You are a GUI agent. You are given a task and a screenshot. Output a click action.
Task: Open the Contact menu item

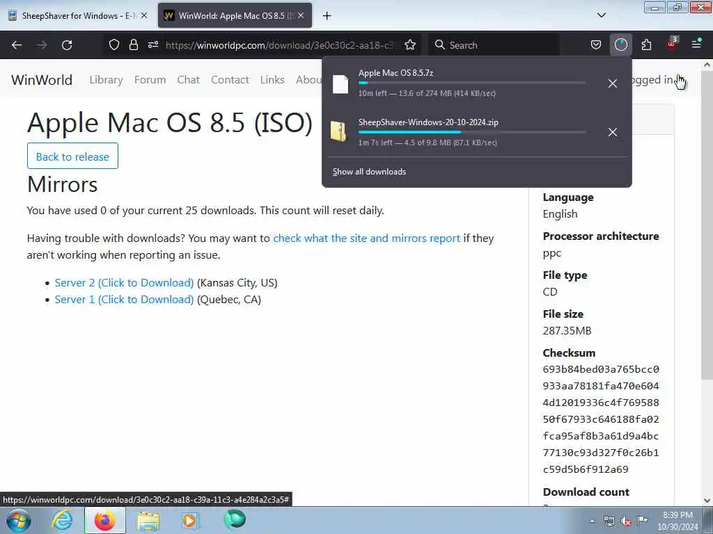[x=230, y=80]
